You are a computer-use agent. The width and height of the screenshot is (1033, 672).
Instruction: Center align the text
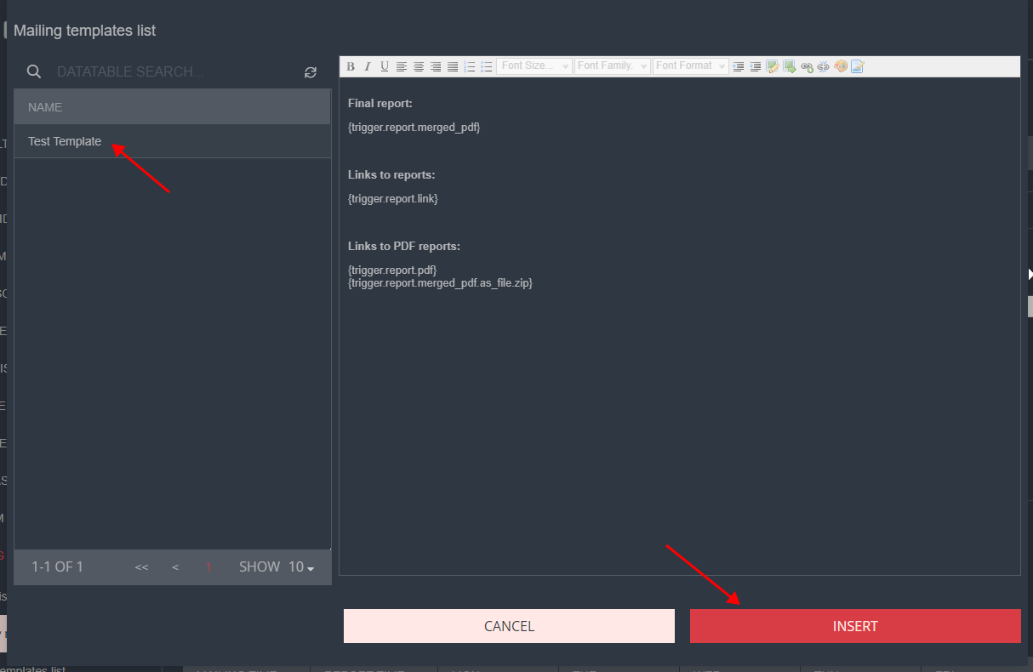419,66
